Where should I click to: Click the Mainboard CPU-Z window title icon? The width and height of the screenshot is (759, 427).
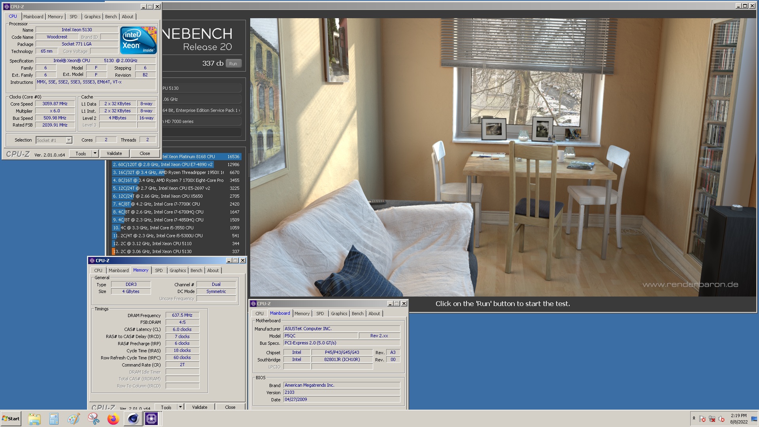click(x=253, y=304)
